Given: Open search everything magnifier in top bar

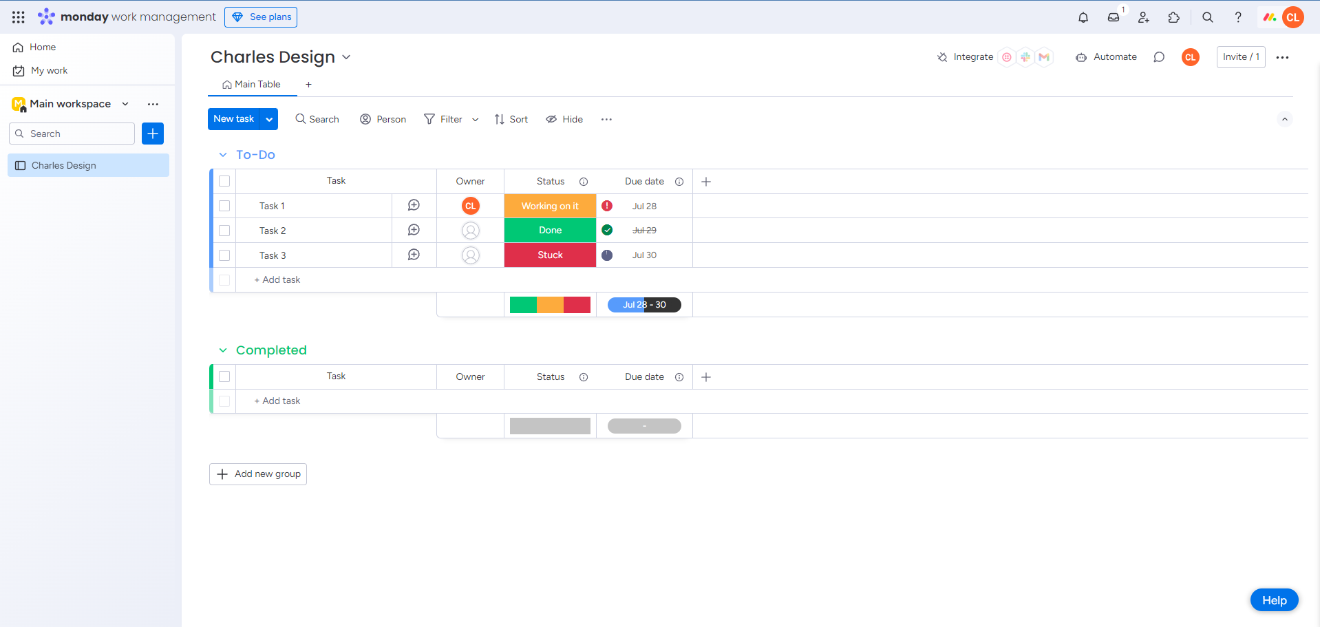Looking at the screenshot, I should point(1208,17).
